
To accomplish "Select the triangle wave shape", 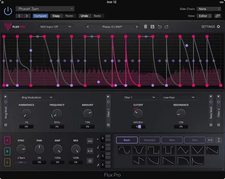I will [x=183, y=150].
